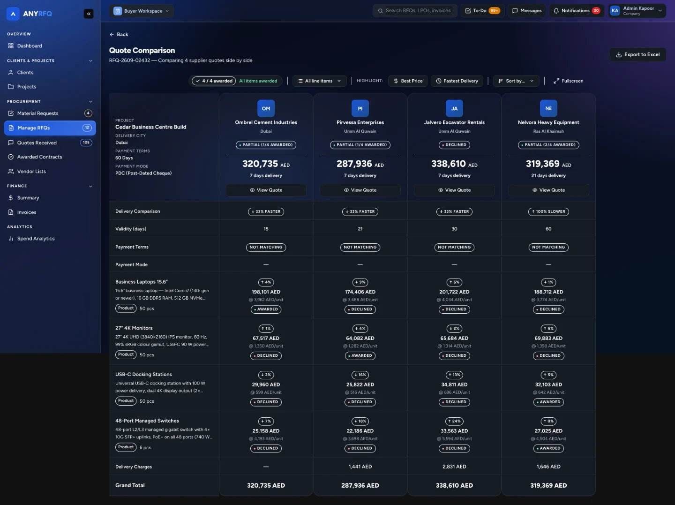This screenshot has width=675, height=505.
Task: Collapse the Procurement section
Action: tap(90, 102)
